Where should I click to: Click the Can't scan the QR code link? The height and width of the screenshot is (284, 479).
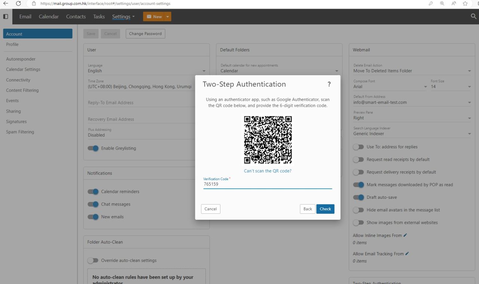pyautogui.click(x=267, y=171)
